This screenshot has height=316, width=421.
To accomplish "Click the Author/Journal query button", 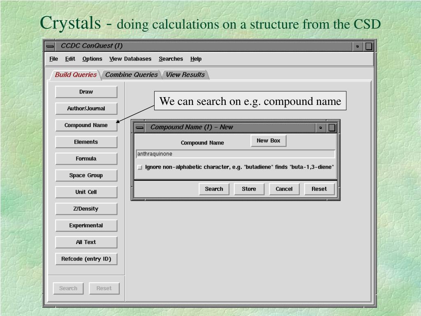I will pyautogui.click(x=86, y=109).
